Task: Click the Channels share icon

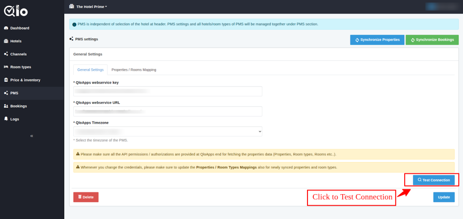Action: 6,54
